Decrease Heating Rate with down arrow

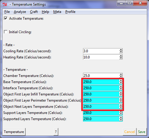121,58
